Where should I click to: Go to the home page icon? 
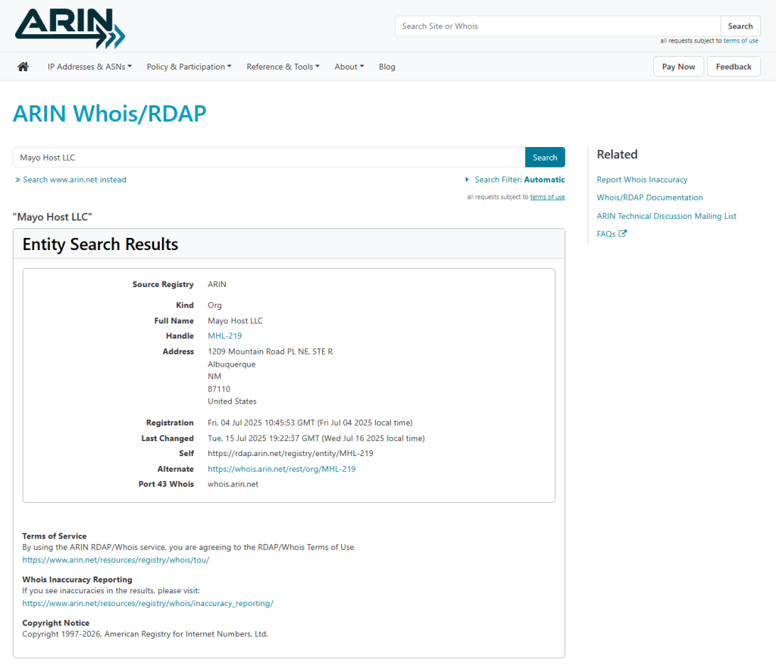click(x=23, y=67)
